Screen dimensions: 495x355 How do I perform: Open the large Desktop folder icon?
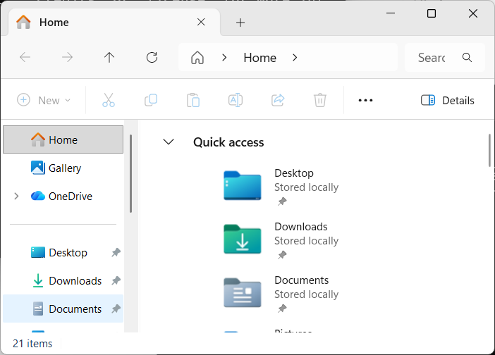243,185
